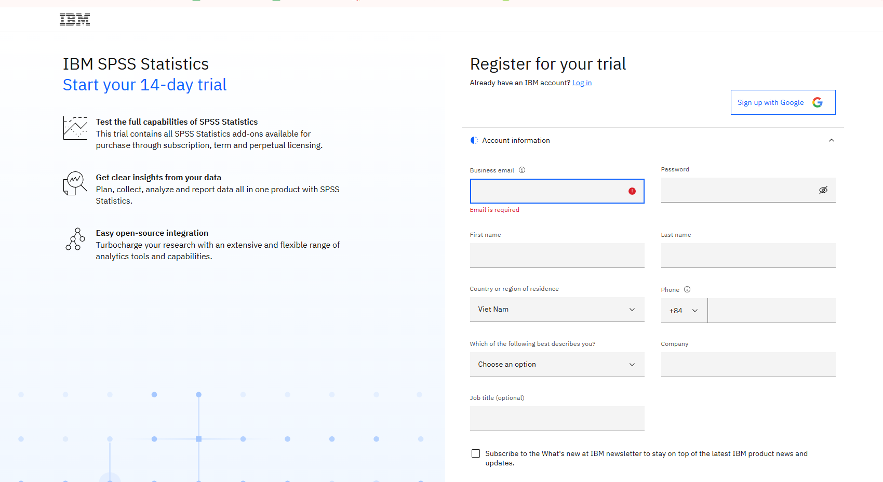Click the Google logo icon

pos(818,102)
